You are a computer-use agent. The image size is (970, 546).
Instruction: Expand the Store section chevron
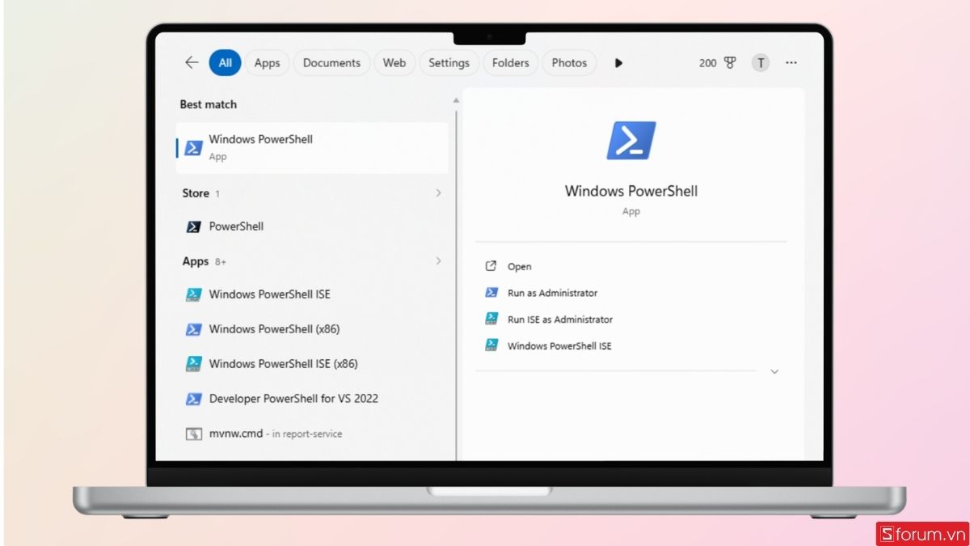[439, 193]
